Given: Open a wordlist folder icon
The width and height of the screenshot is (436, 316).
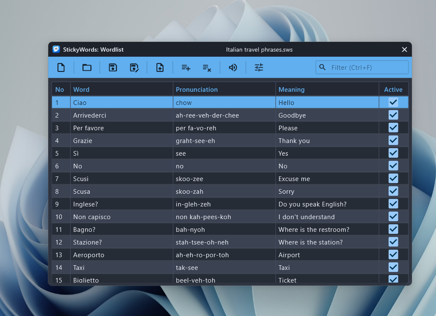Looking at the screenshot, I should 87,68.
